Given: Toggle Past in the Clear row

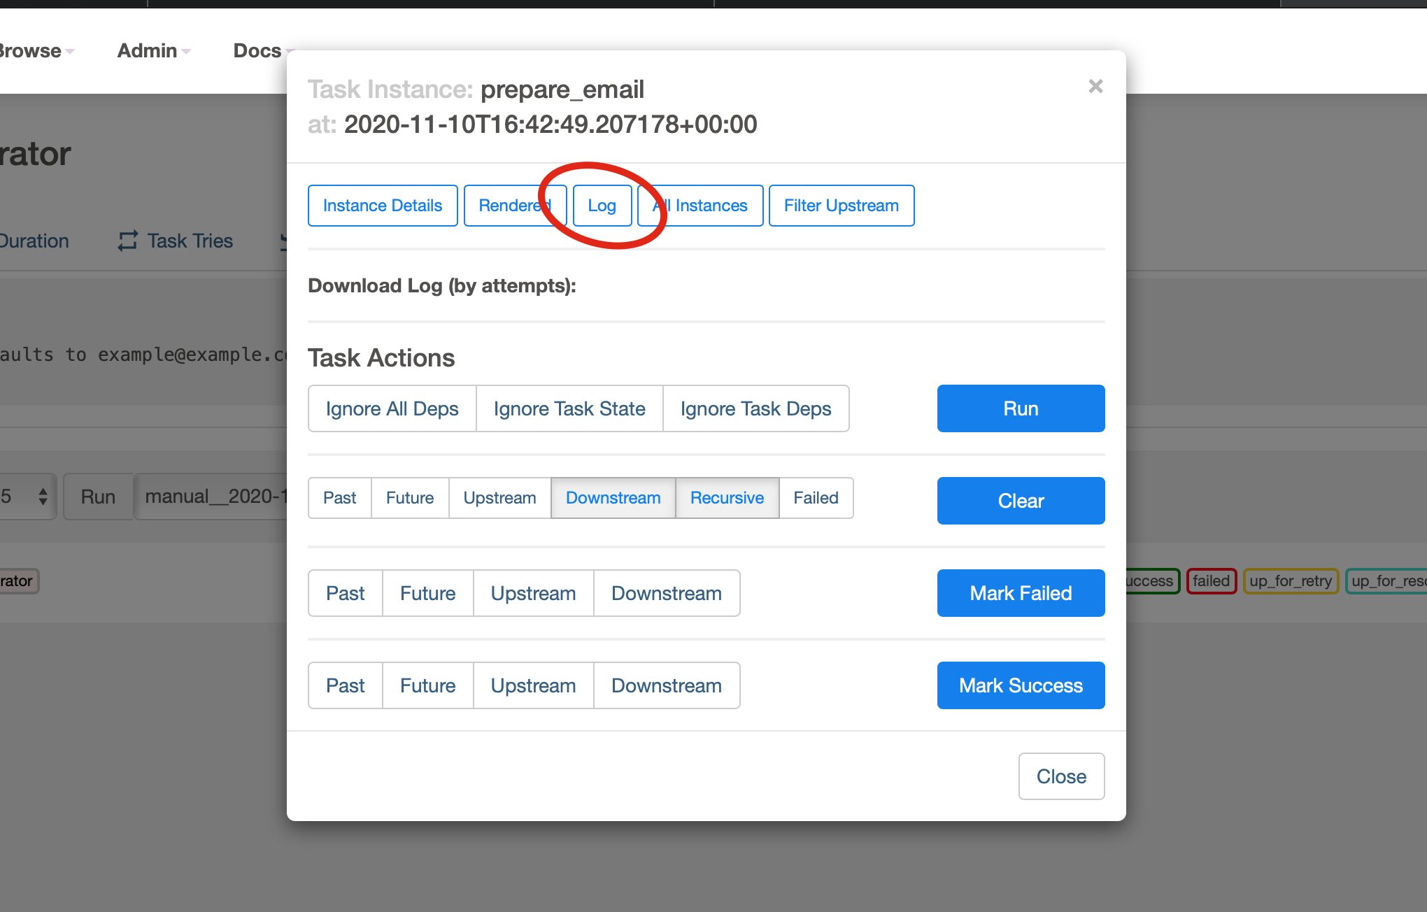Looking at the screenshot, I should click(x=340, y=498).
